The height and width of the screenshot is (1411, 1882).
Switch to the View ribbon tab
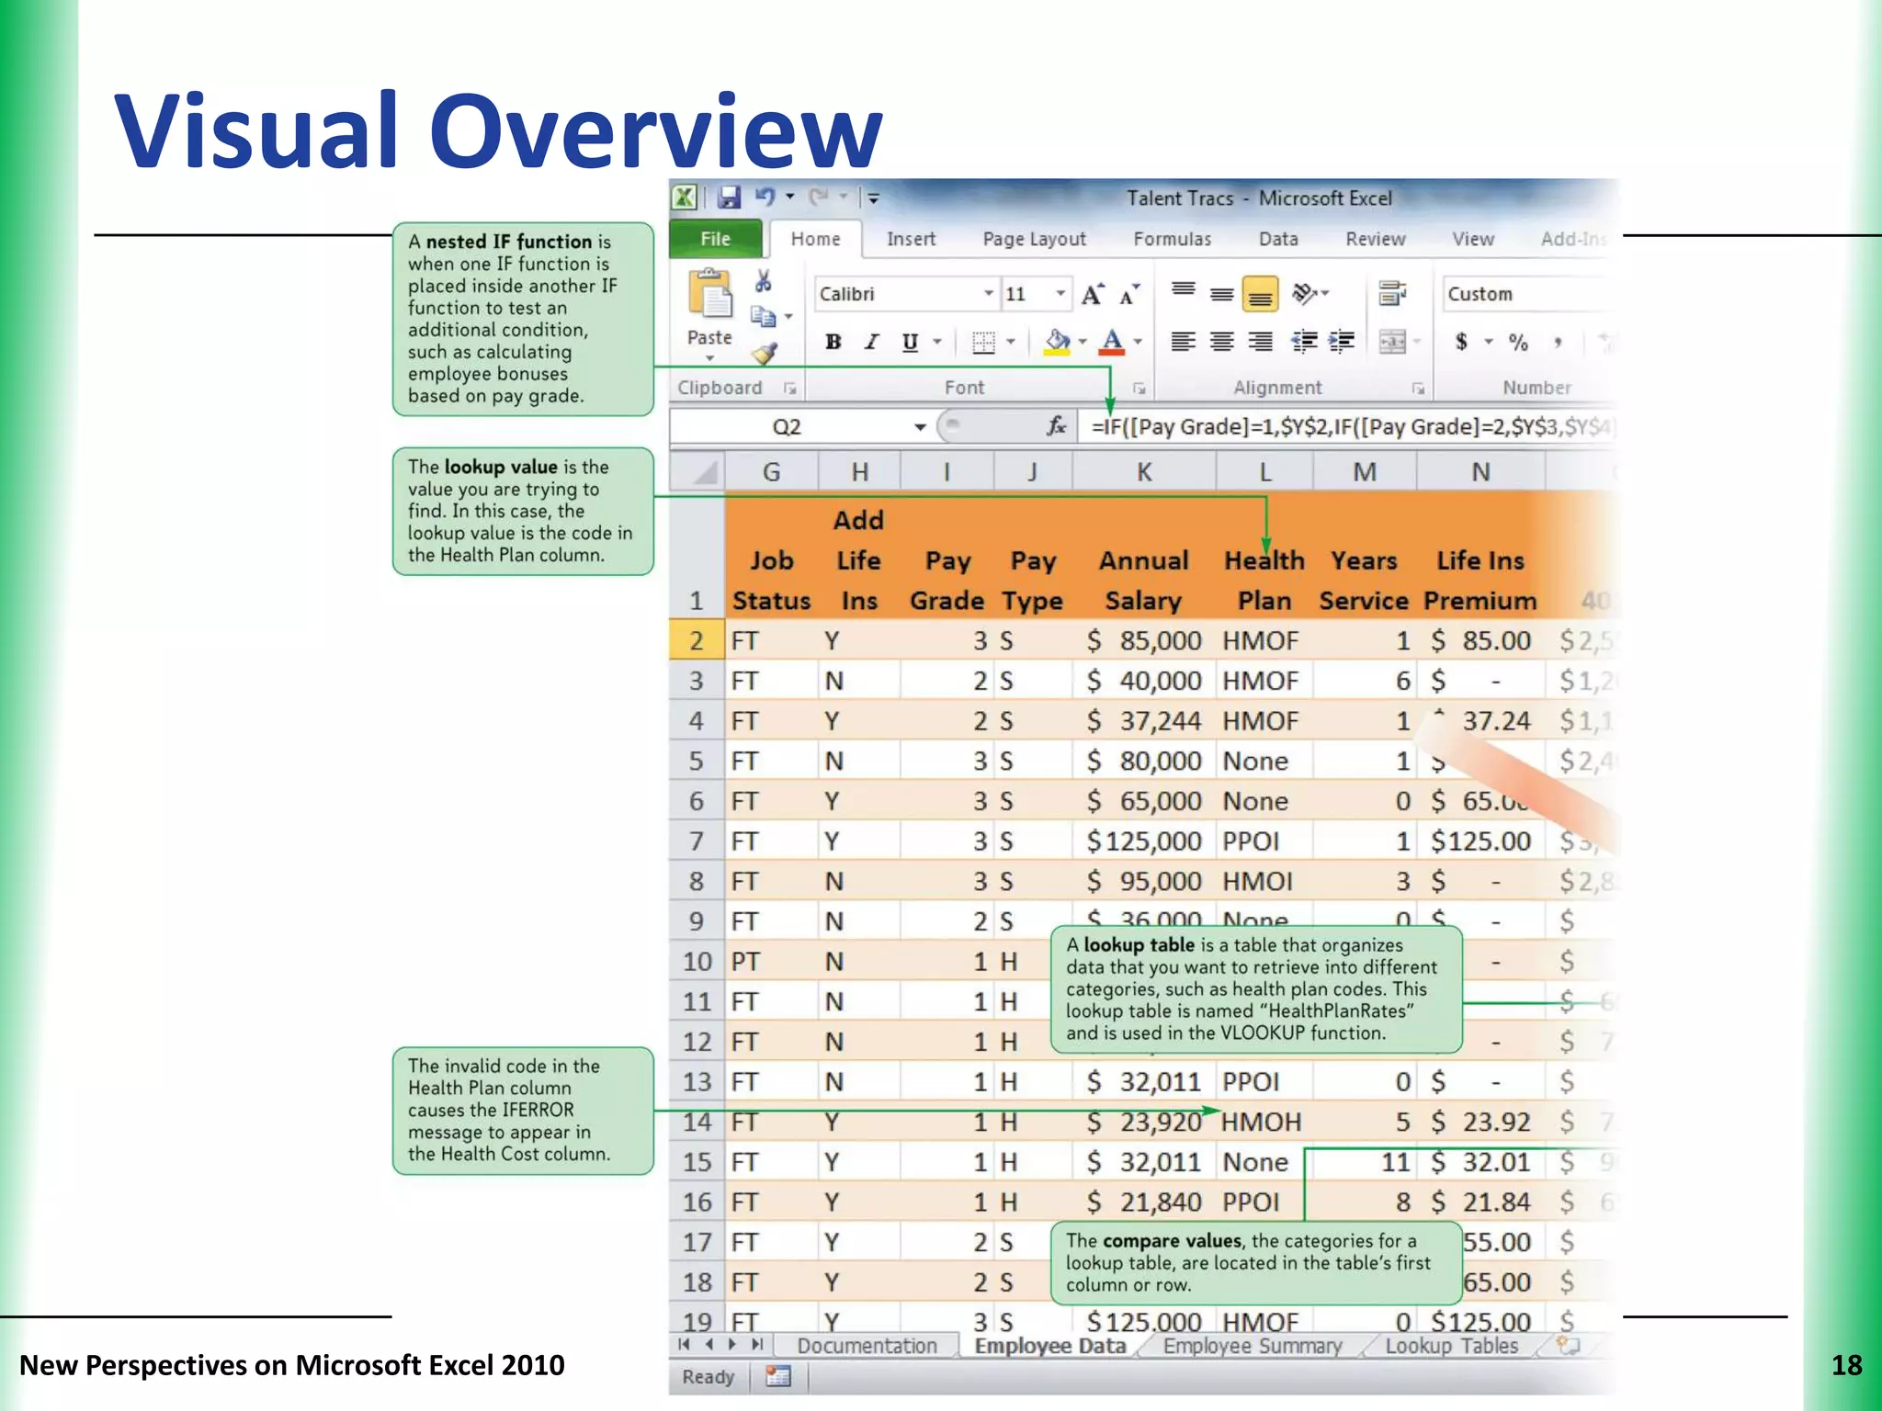[1472, 239]
